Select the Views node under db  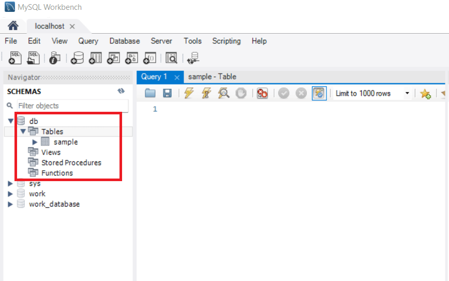click(51, 152)
